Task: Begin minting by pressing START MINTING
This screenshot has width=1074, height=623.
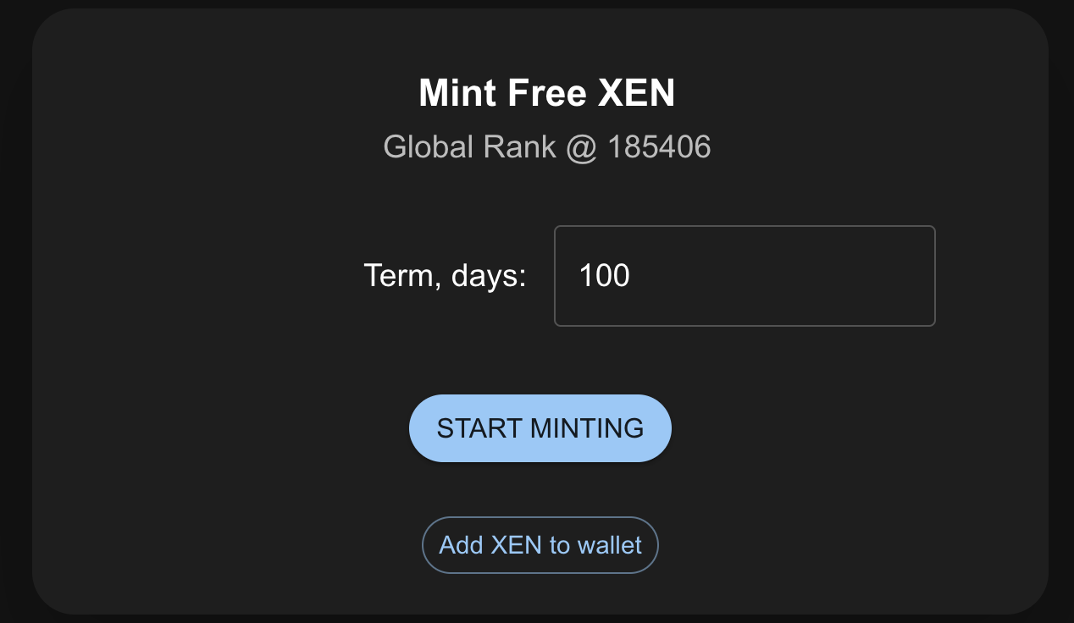Action: point(540,427)
